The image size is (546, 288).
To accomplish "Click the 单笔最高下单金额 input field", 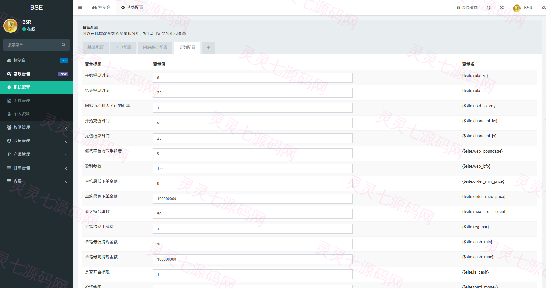I will click(253, 199).
